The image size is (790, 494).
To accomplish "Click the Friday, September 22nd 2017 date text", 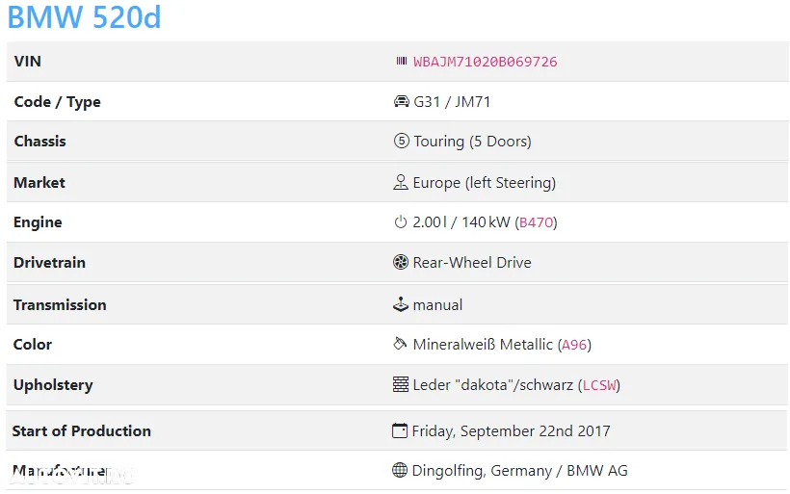I will [x=511, y=431].
